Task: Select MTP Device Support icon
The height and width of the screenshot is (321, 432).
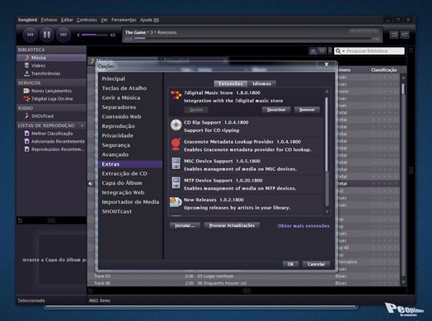Action: click(176, 183)
